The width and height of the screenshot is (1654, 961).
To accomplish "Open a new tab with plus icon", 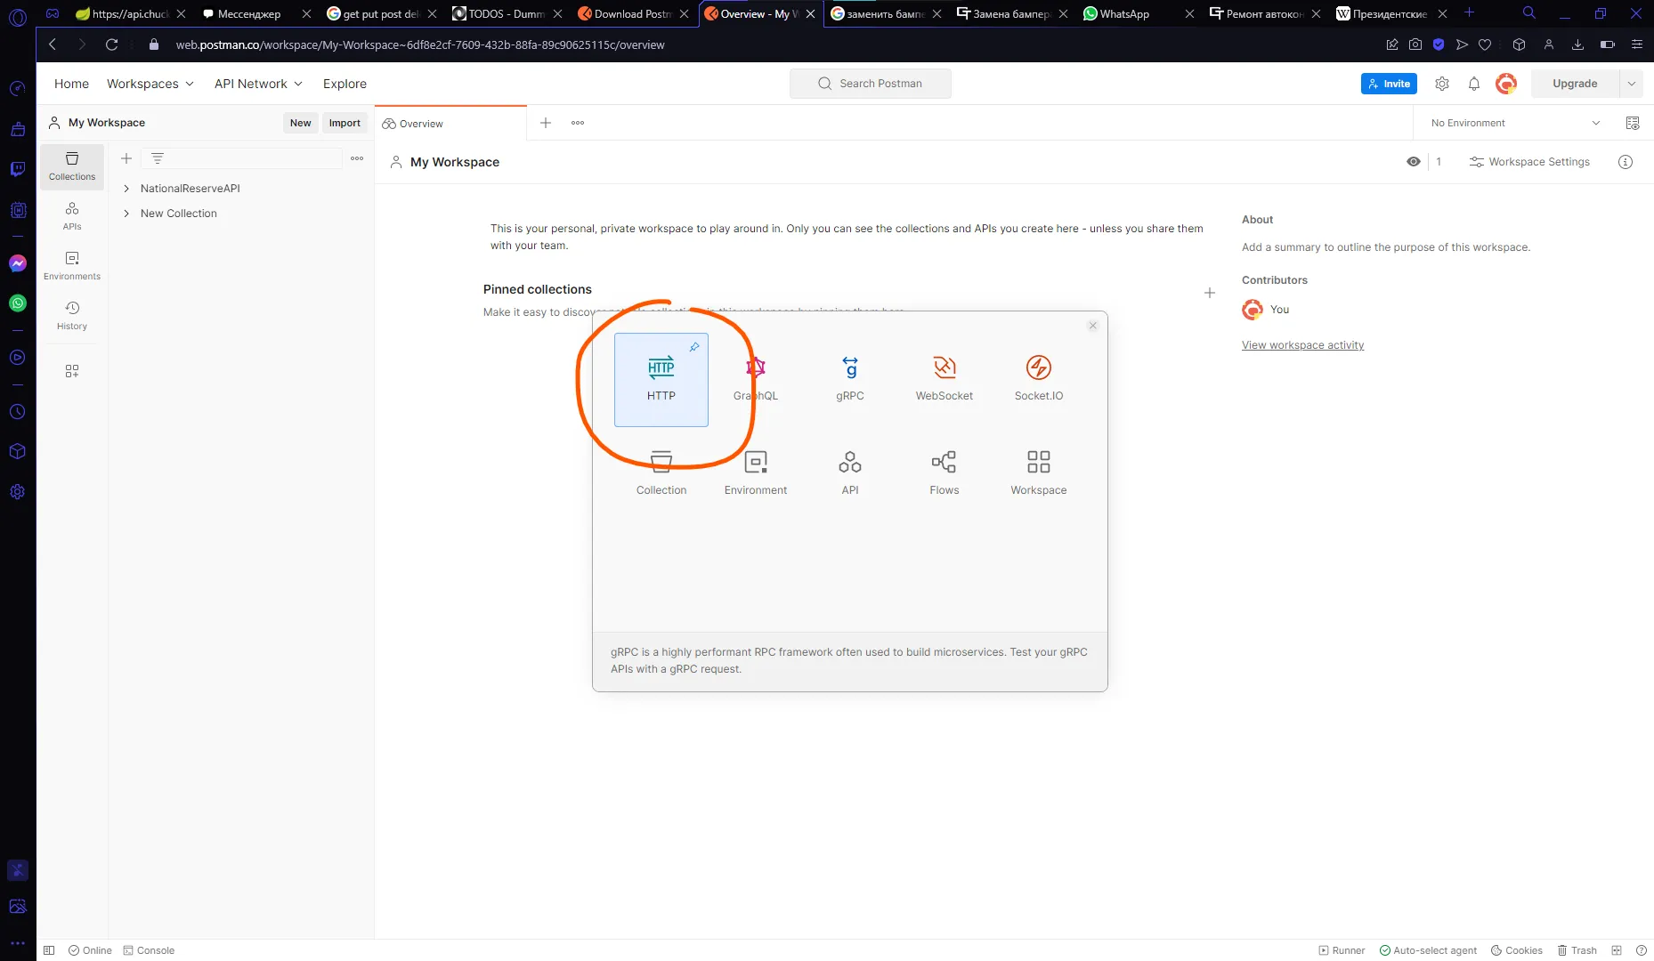I will tap(546, 123).
